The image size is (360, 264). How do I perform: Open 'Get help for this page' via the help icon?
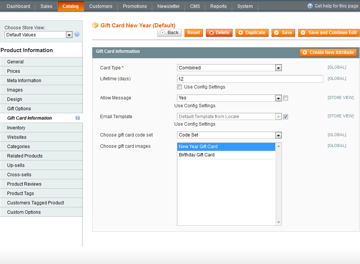coord(310,6)
